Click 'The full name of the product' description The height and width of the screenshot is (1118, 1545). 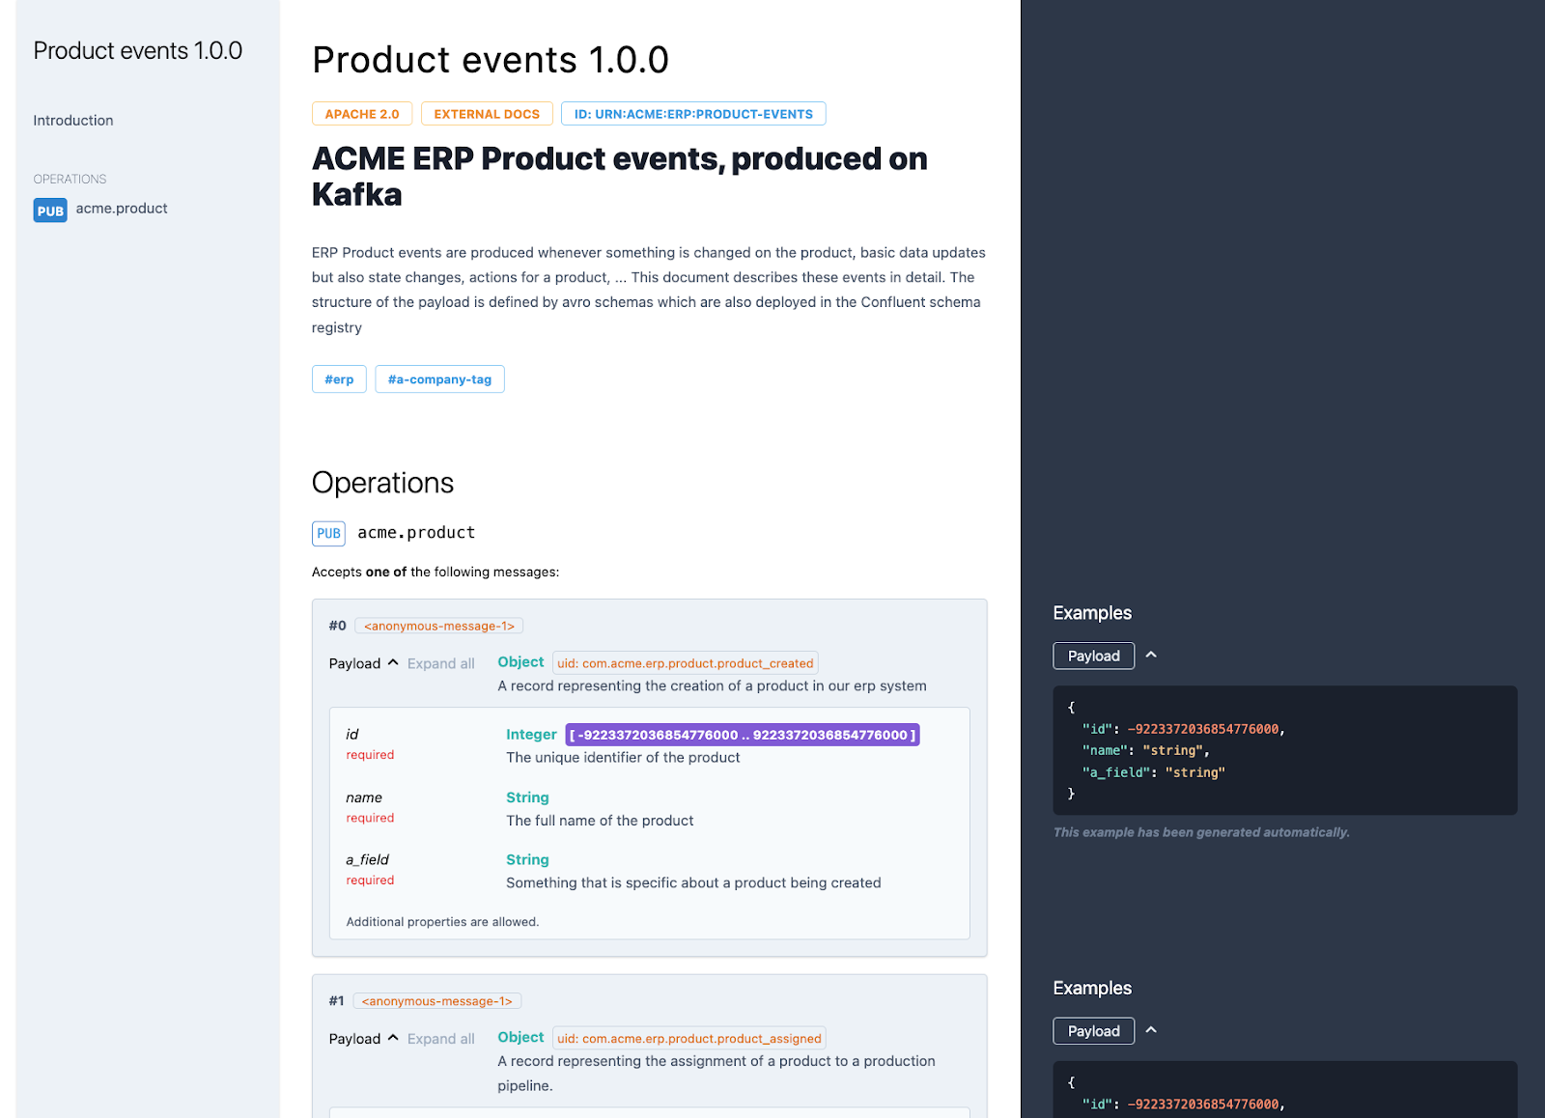601,821
